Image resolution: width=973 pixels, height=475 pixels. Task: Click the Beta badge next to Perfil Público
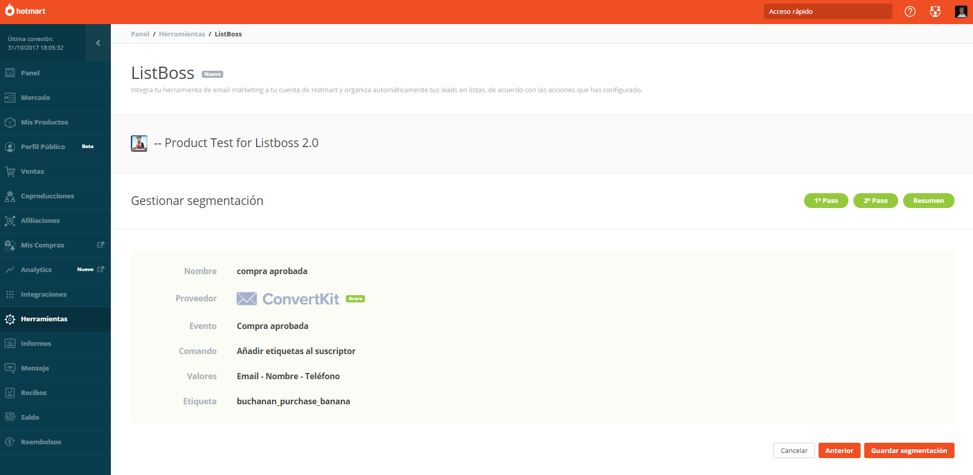coord(88,147)
